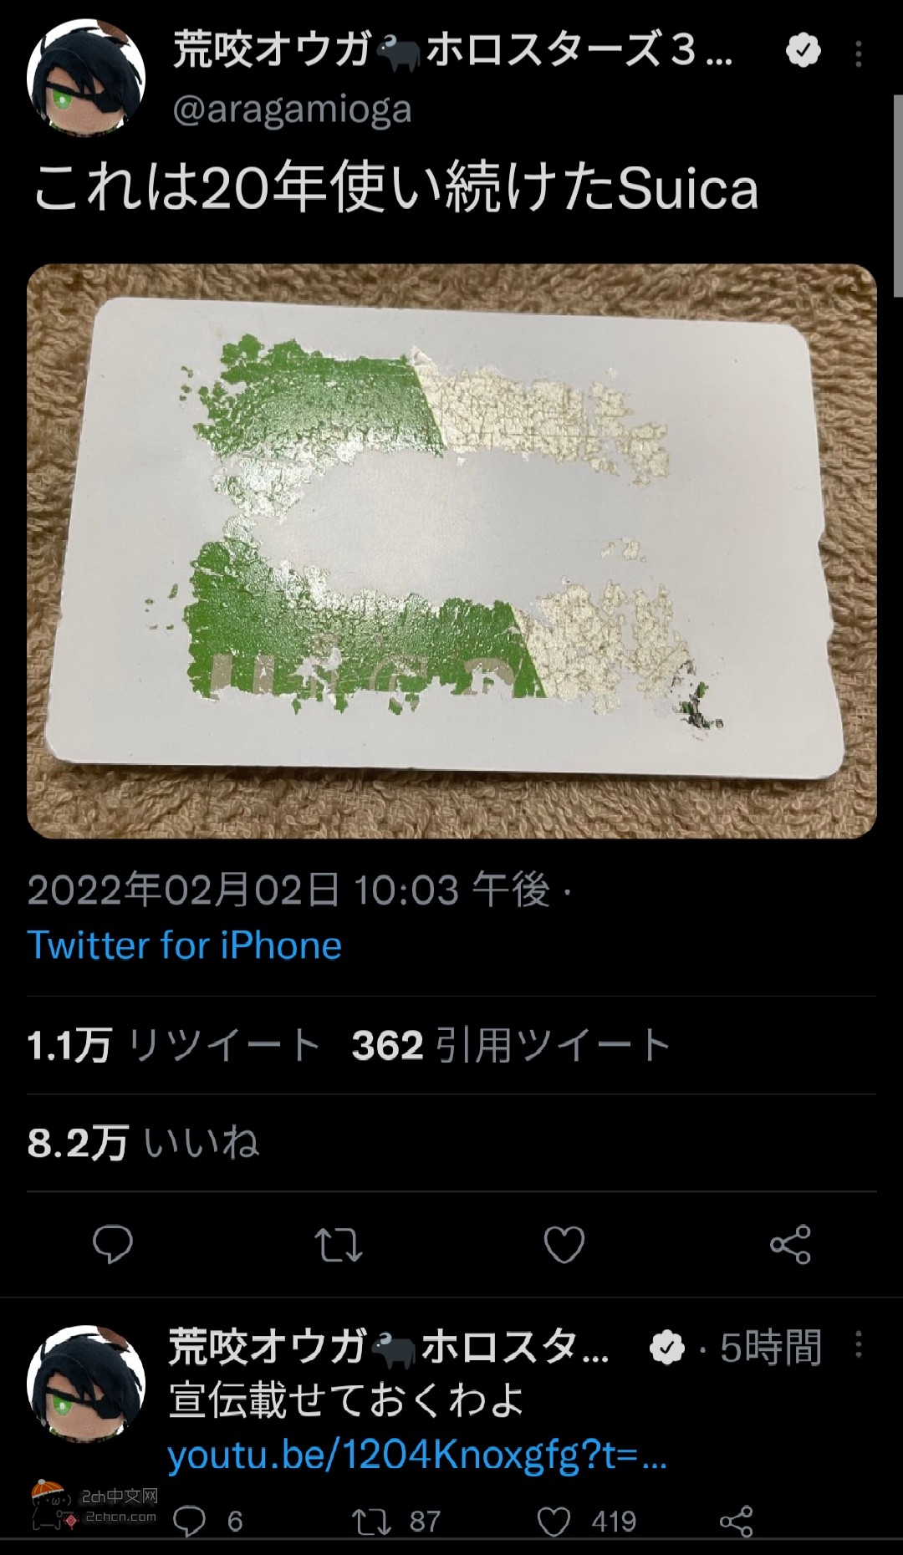This screenshot has height=1555, width=903.
Task: Open the author's avatar at top
Action: (x=86, y=79)
